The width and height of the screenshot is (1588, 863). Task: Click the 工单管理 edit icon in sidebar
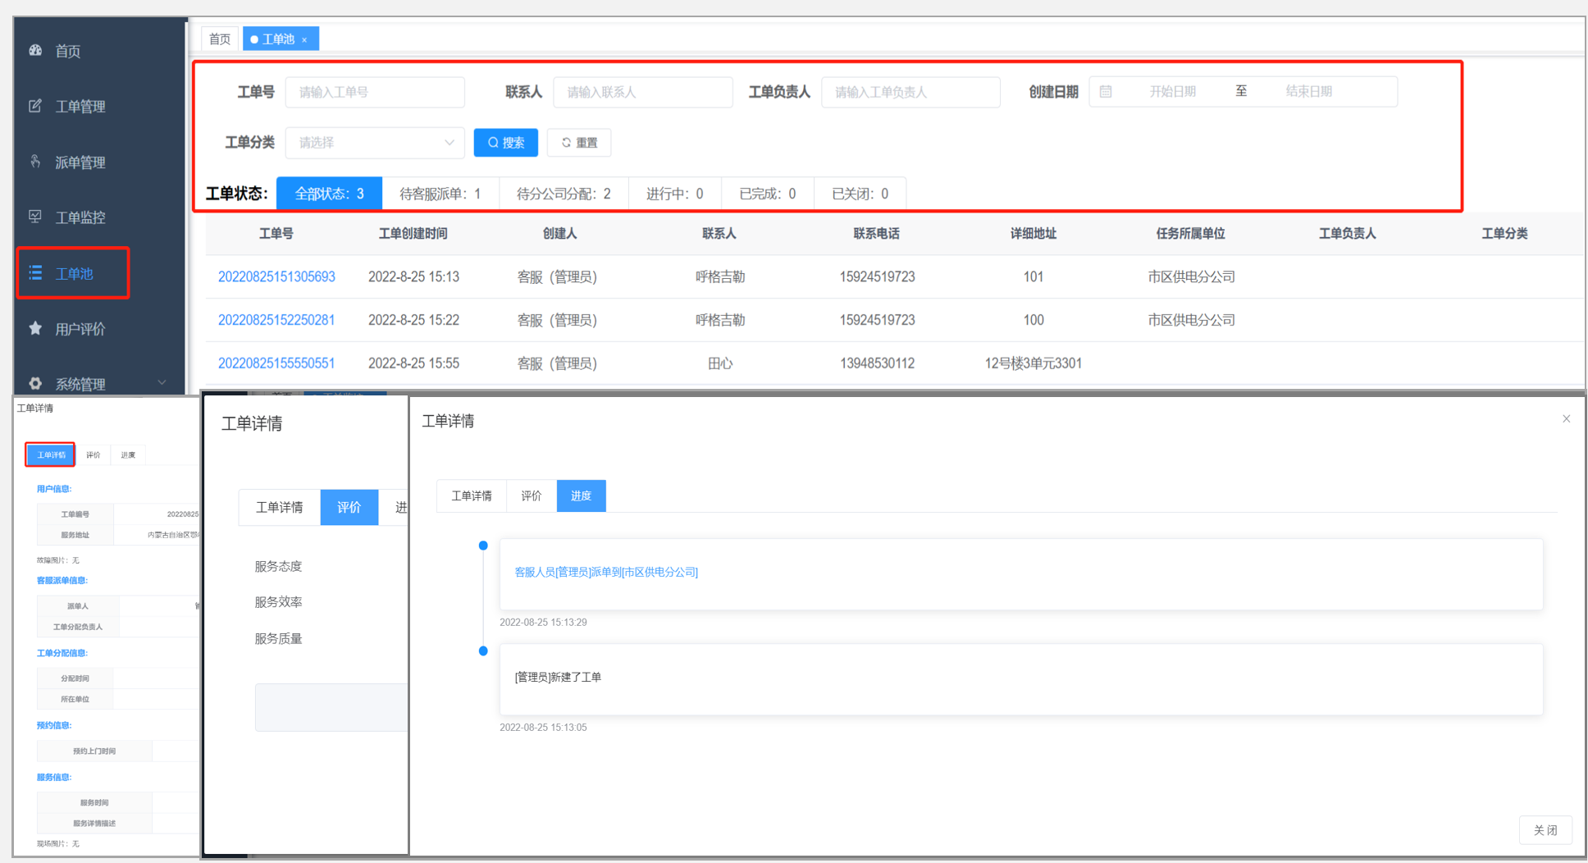(35, 106)
